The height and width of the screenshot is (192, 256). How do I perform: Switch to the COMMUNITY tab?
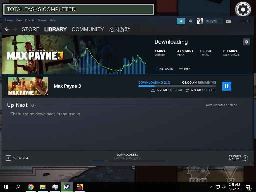(88, 29)
